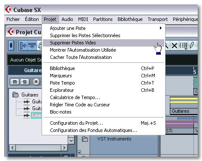The image size is (202, 161).
Task: Toggle the show info line icon
Action: tap(32, 46)
